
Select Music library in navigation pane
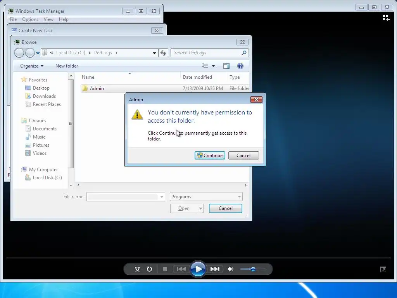point(39,137)
